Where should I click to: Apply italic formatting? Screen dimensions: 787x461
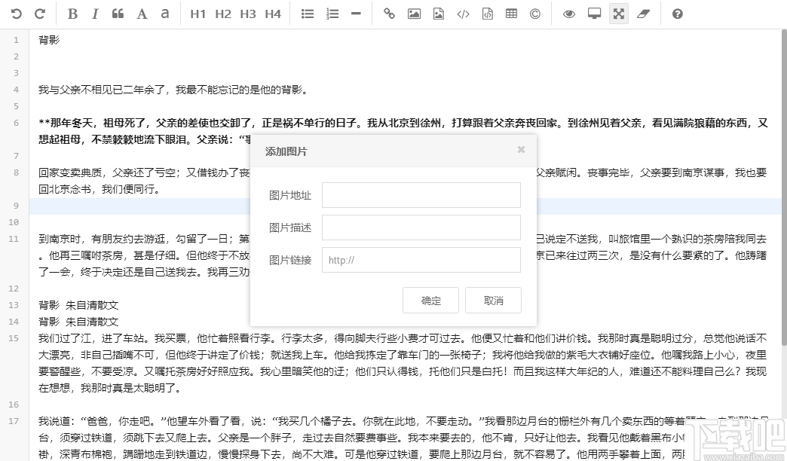point(94,13)
